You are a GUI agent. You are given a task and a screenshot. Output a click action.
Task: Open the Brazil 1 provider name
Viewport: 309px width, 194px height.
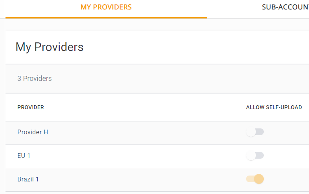(x=28, y=179)
